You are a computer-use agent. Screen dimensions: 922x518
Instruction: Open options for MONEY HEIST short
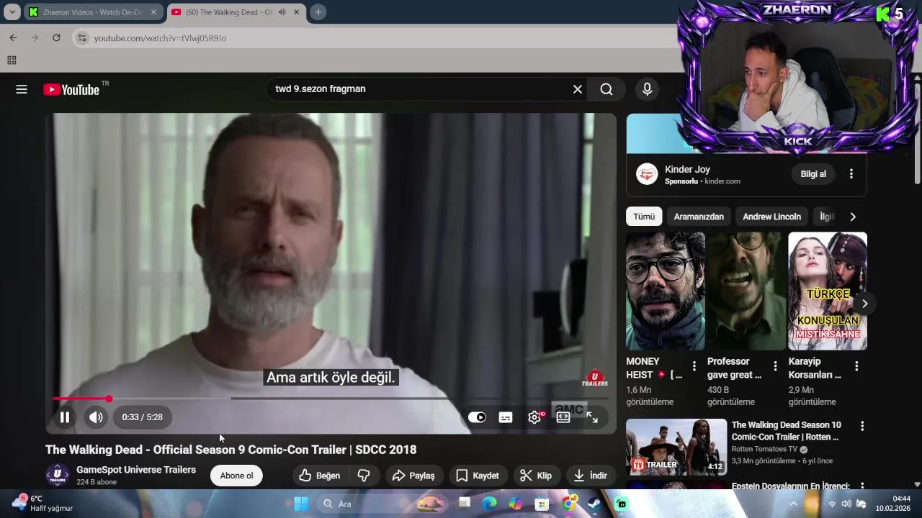pos(694,366)
